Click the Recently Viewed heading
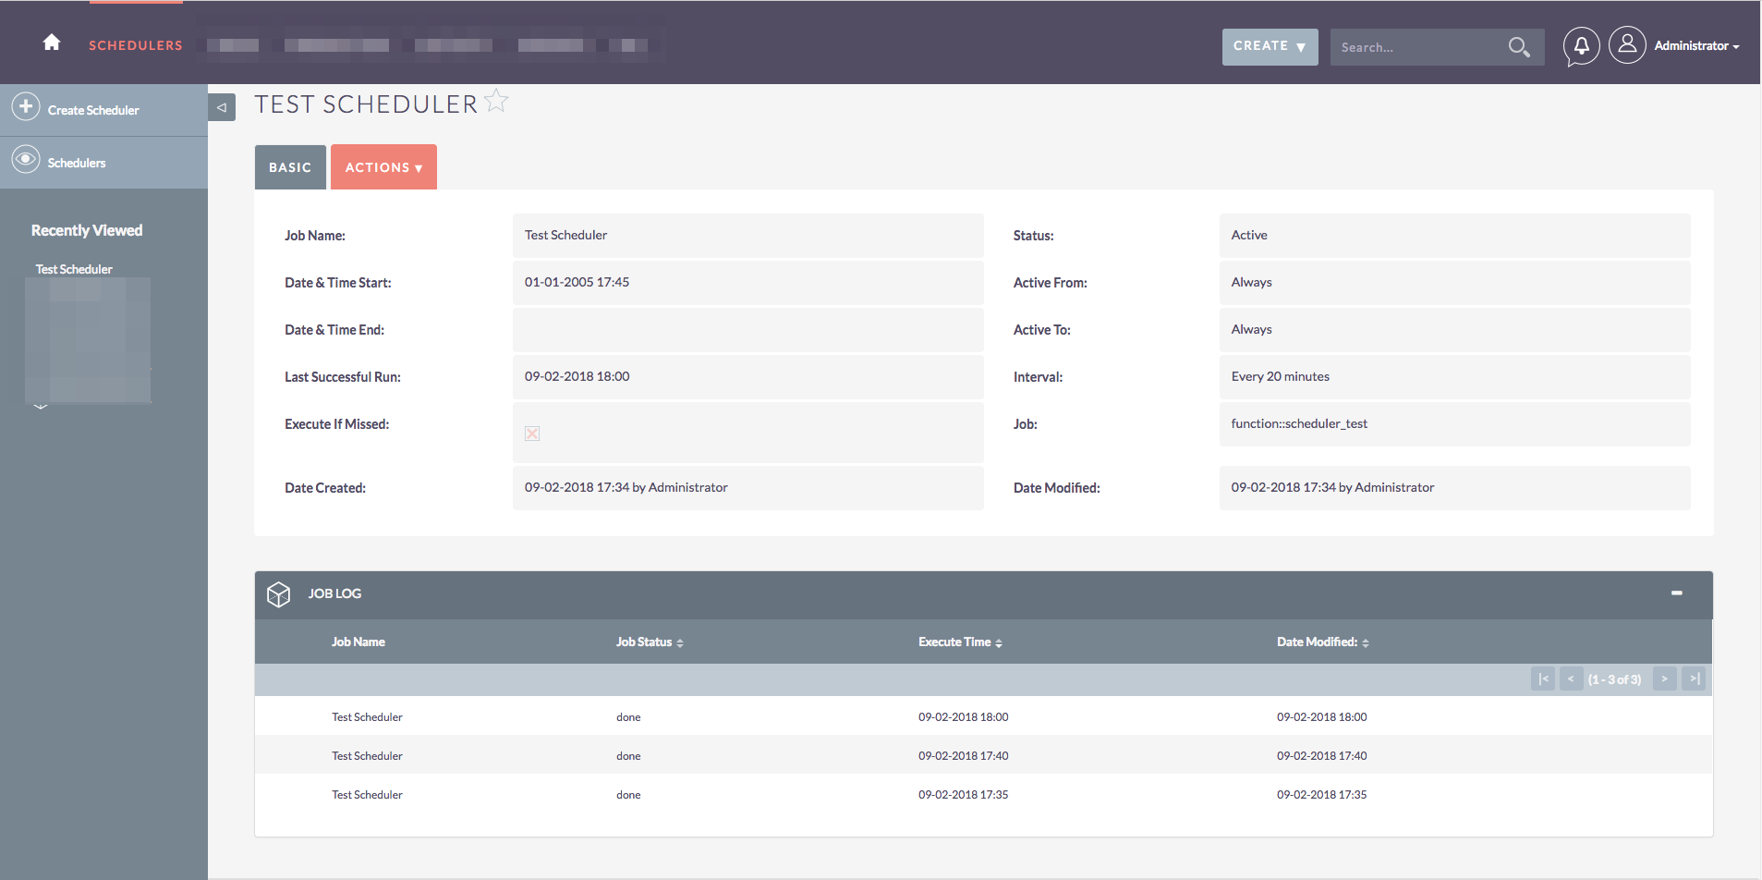1762x880 pixels. coord(87,230)
